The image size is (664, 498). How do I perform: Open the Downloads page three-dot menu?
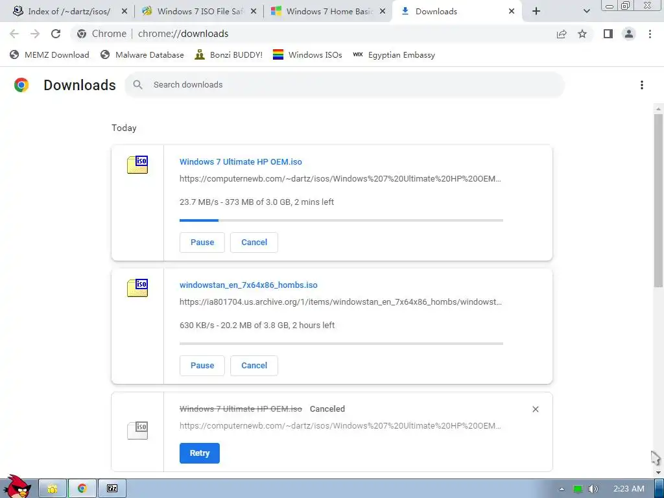[x=641, y=85]
